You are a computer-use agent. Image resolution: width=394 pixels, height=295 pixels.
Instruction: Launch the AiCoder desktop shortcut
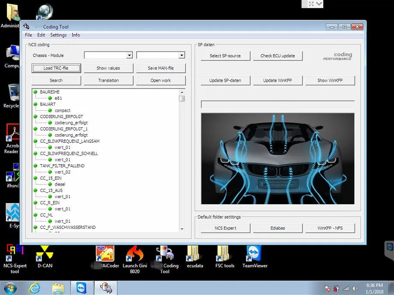point(105,257)
